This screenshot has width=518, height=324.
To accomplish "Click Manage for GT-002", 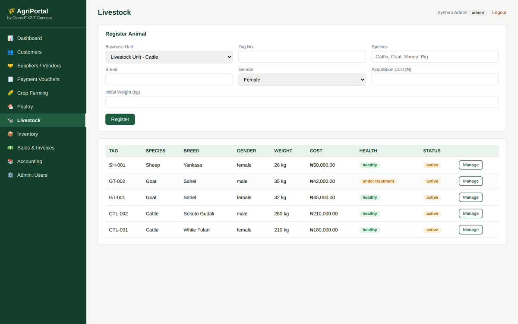I will (x=471, y=181).
